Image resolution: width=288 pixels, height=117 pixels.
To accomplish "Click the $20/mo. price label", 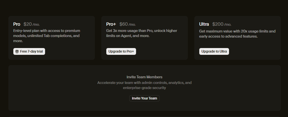I will pyautogui.click(x=31, y=24).
